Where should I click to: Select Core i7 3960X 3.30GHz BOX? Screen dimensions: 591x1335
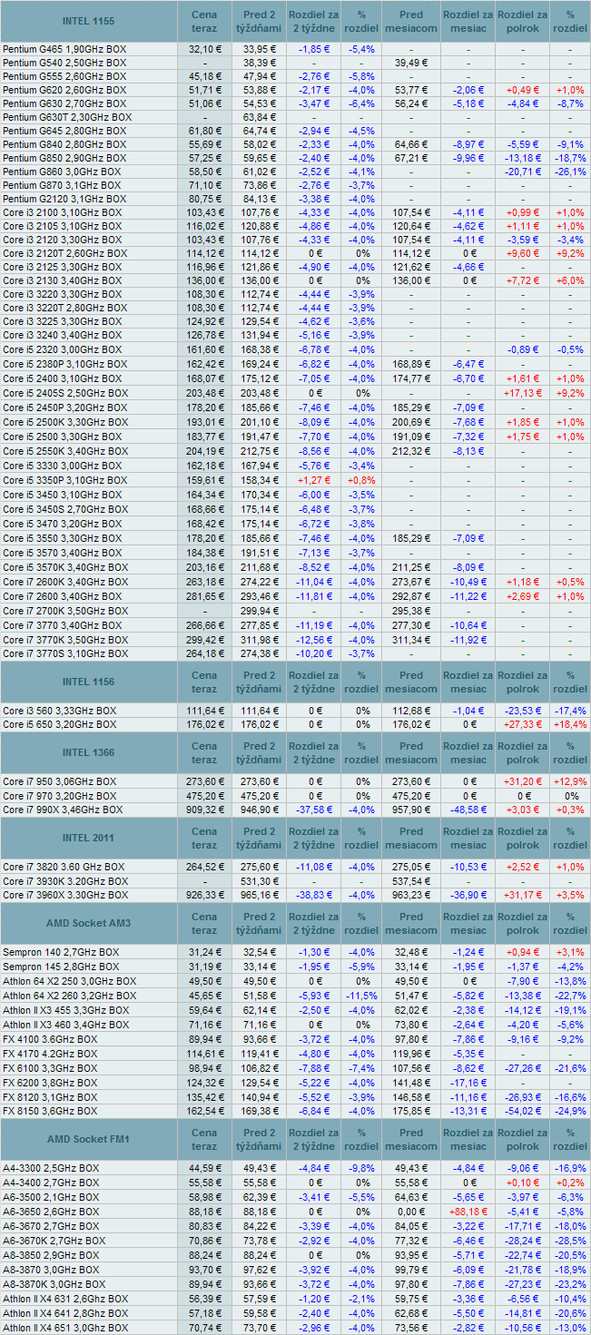click(64, 895)
